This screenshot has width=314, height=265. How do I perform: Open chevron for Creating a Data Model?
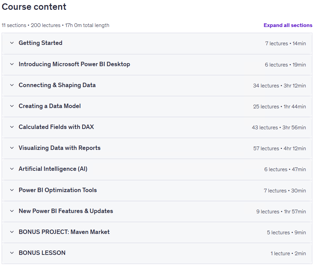(x=12, y=106)
